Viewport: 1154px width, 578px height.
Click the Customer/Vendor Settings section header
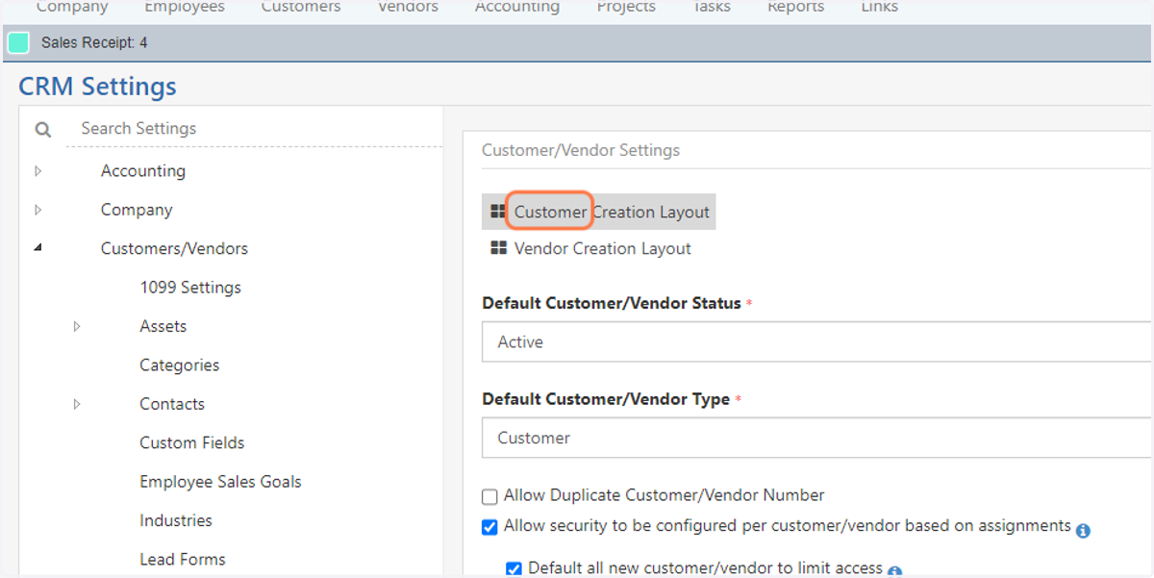click(581, 150)
